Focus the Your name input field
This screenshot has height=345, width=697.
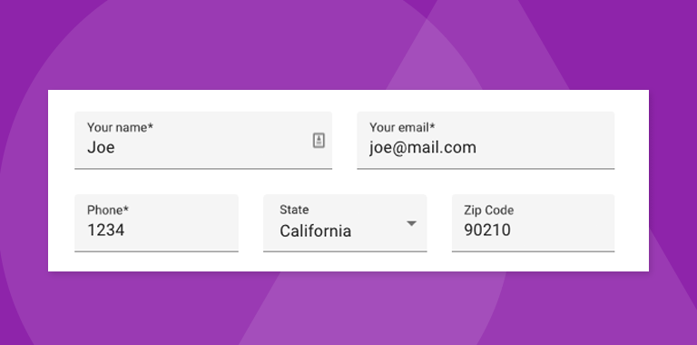203,141
